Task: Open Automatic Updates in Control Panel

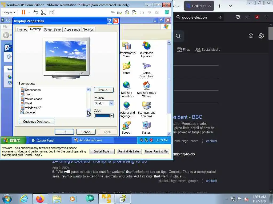Action: coord(146,50)
